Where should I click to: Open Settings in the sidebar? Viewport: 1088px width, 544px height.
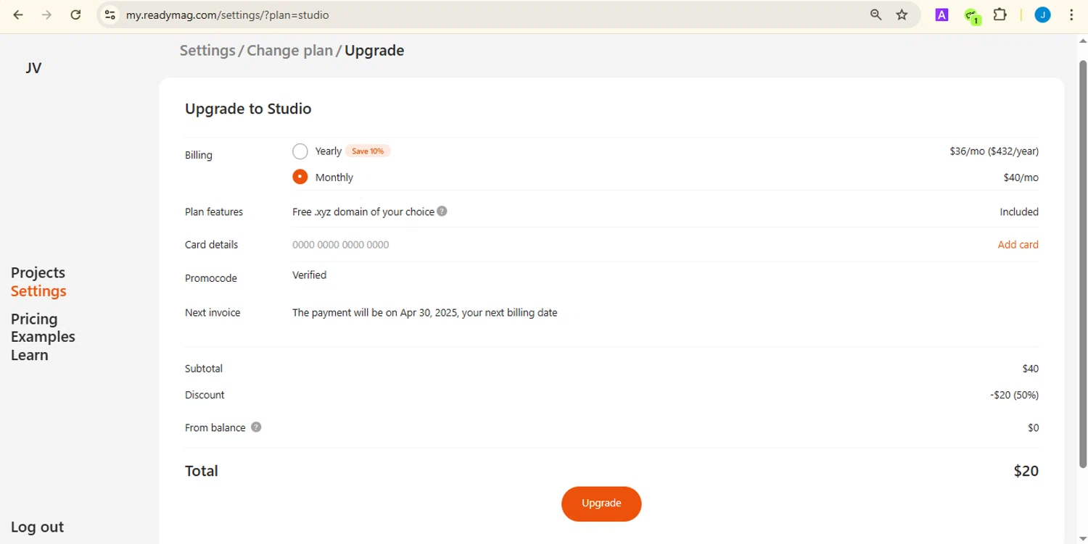coord(38,291)
